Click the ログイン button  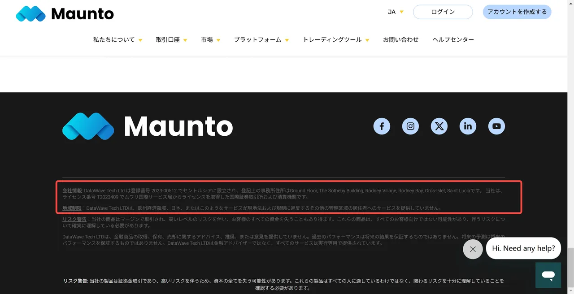[443, 12]
